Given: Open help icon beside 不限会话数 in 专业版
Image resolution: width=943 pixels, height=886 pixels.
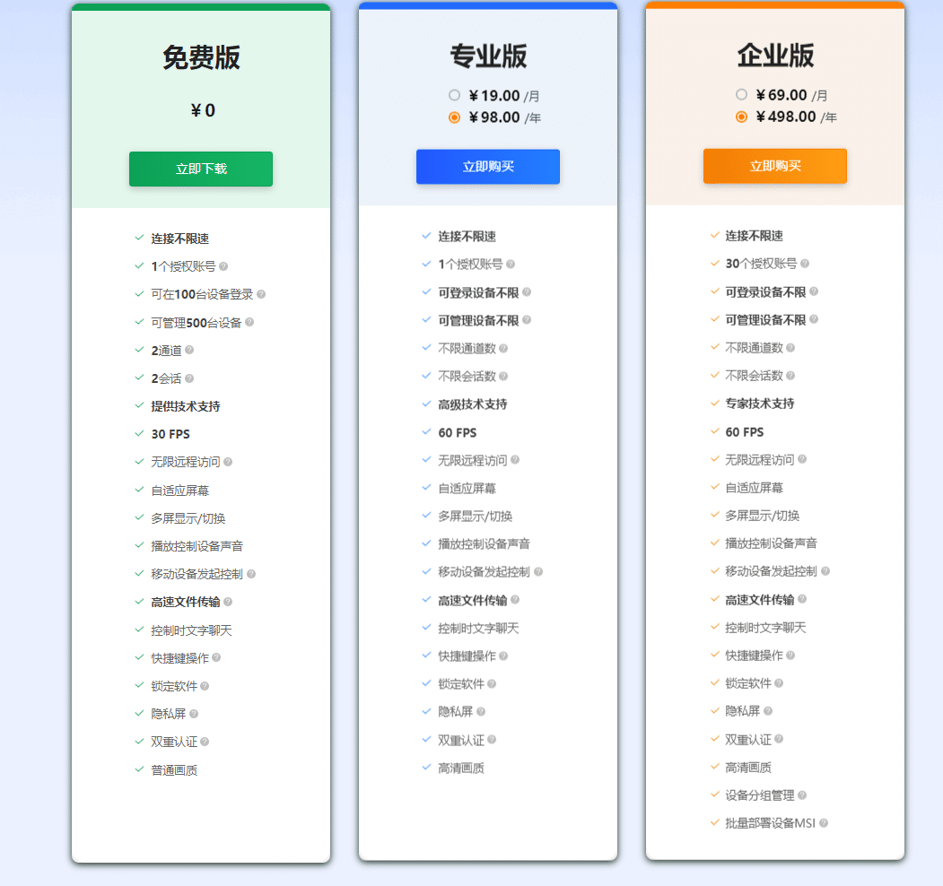Looking at the screenshot, I should coord(503,377).
